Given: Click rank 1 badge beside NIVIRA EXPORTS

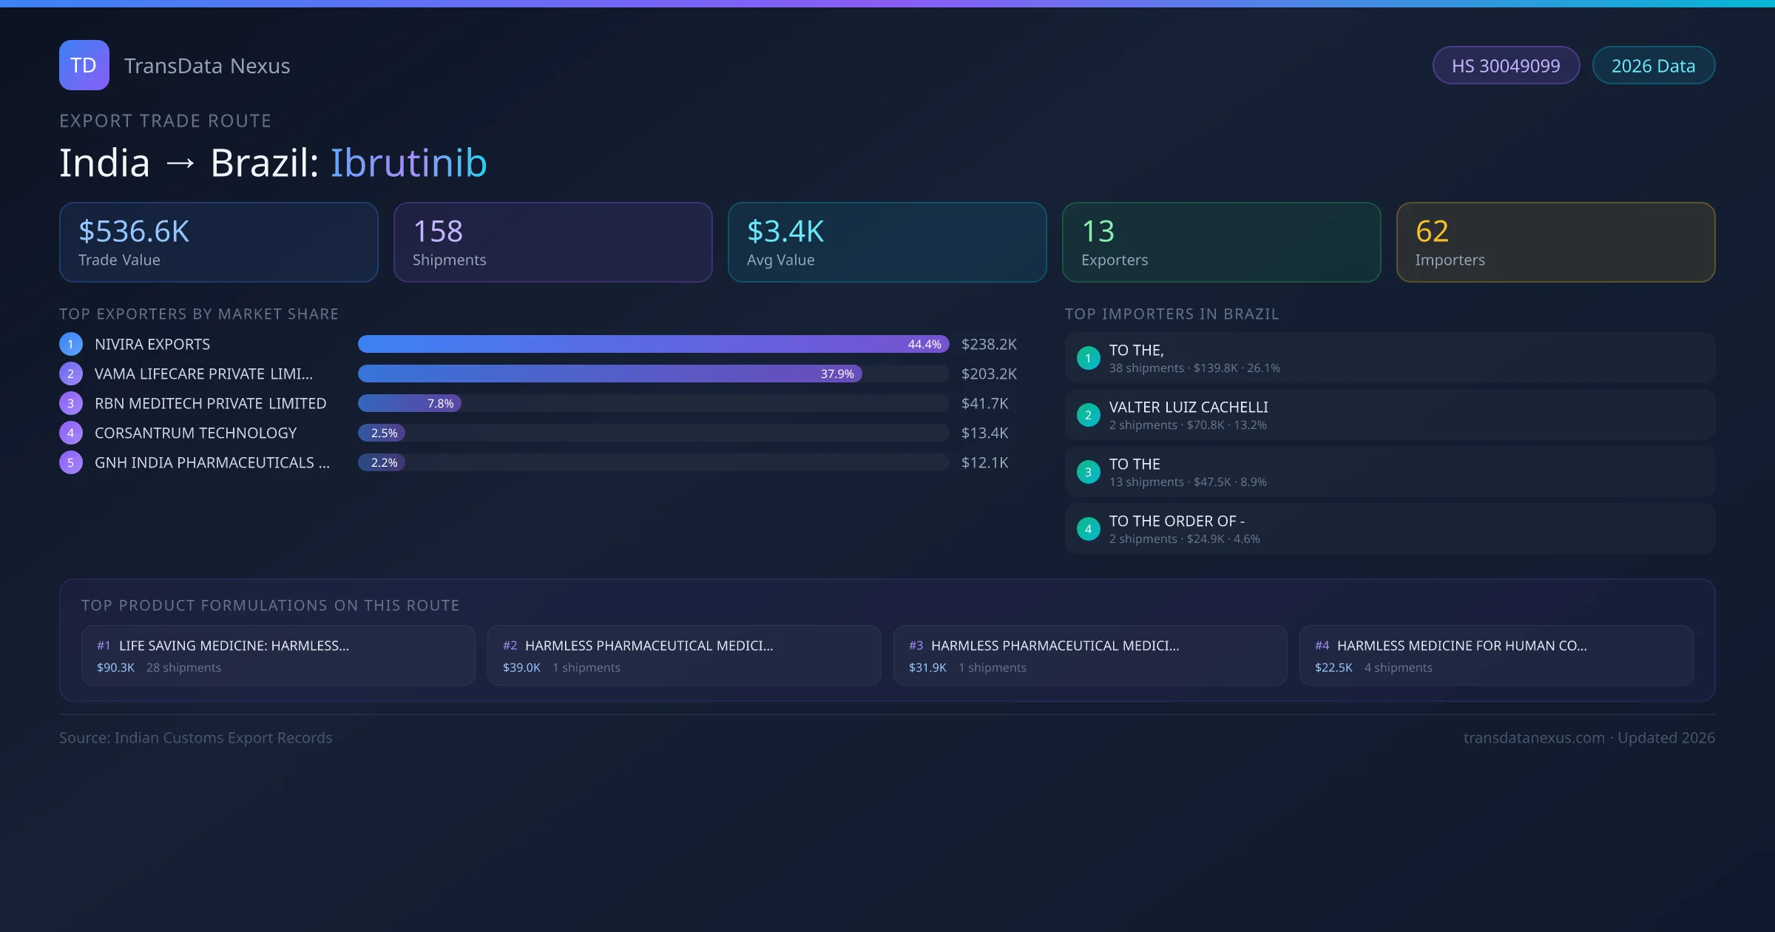Looking at the screenshot, I should (x=70, y=344).
